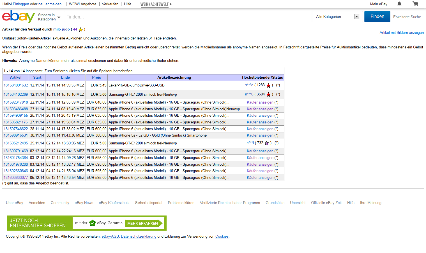This screenshot has height=253, width=426.
Task: Click the eBay logo
Action: (x=19, y=17)
